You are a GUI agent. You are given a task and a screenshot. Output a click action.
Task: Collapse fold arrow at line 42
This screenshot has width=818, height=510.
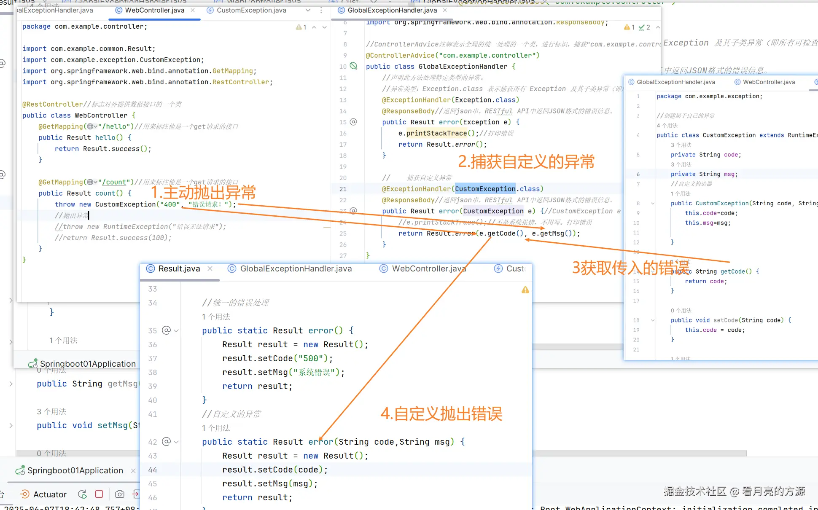pyautogui.click(x=176, y=442)
